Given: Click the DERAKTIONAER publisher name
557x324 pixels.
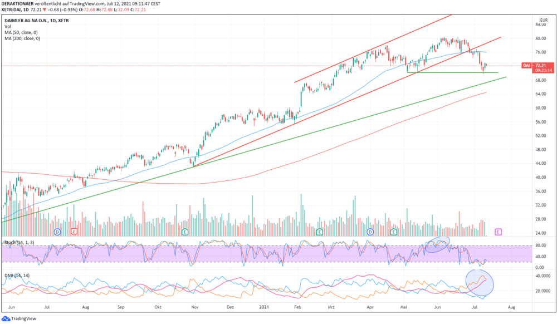Looking at the screenshot, I should (17, 3).
